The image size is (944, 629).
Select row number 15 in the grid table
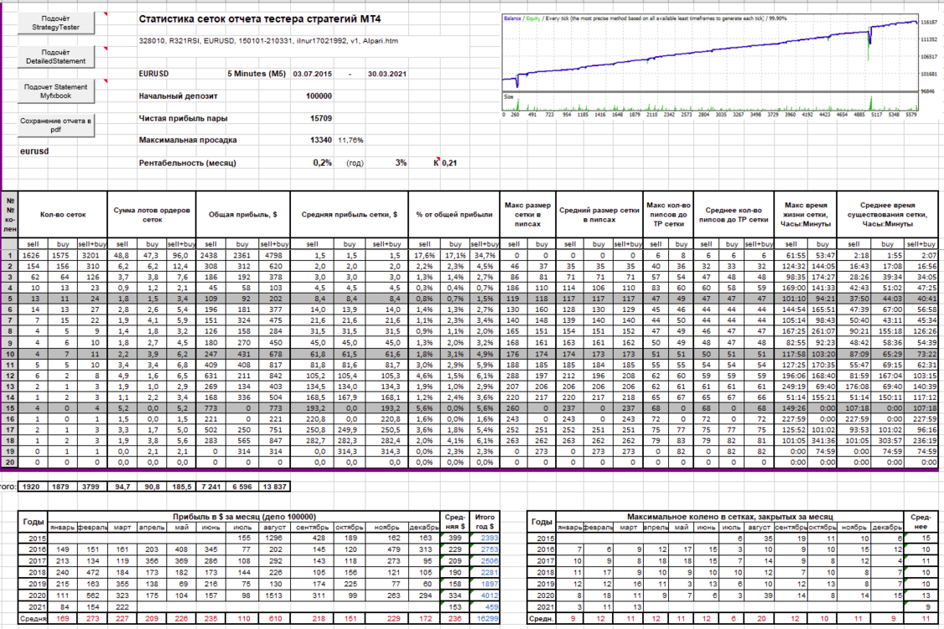pyautogui.click(x=9, y=408)
